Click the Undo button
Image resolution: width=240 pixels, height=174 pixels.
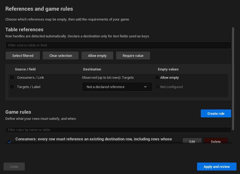[14, 167]
